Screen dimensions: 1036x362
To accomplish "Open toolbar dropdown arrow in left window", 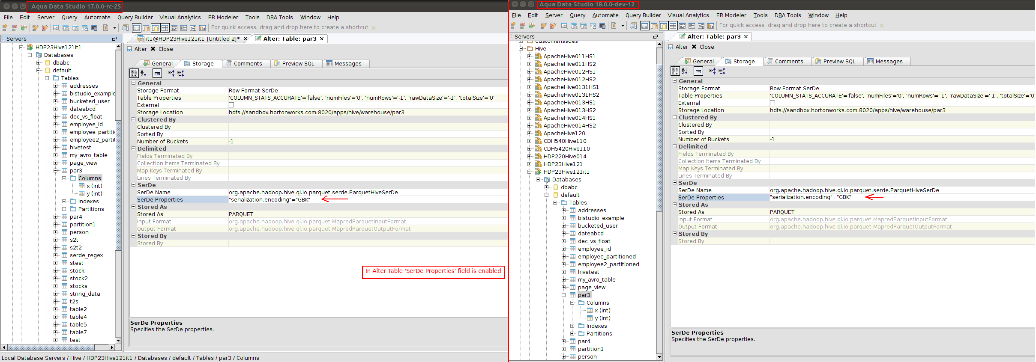I will click(x=114, y=28).
